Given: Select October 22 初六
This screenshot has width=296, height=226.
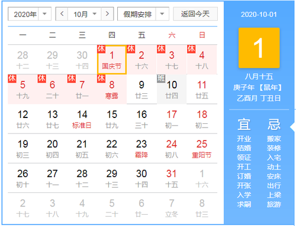Looking at the screenshot, I should pos(112,149).
